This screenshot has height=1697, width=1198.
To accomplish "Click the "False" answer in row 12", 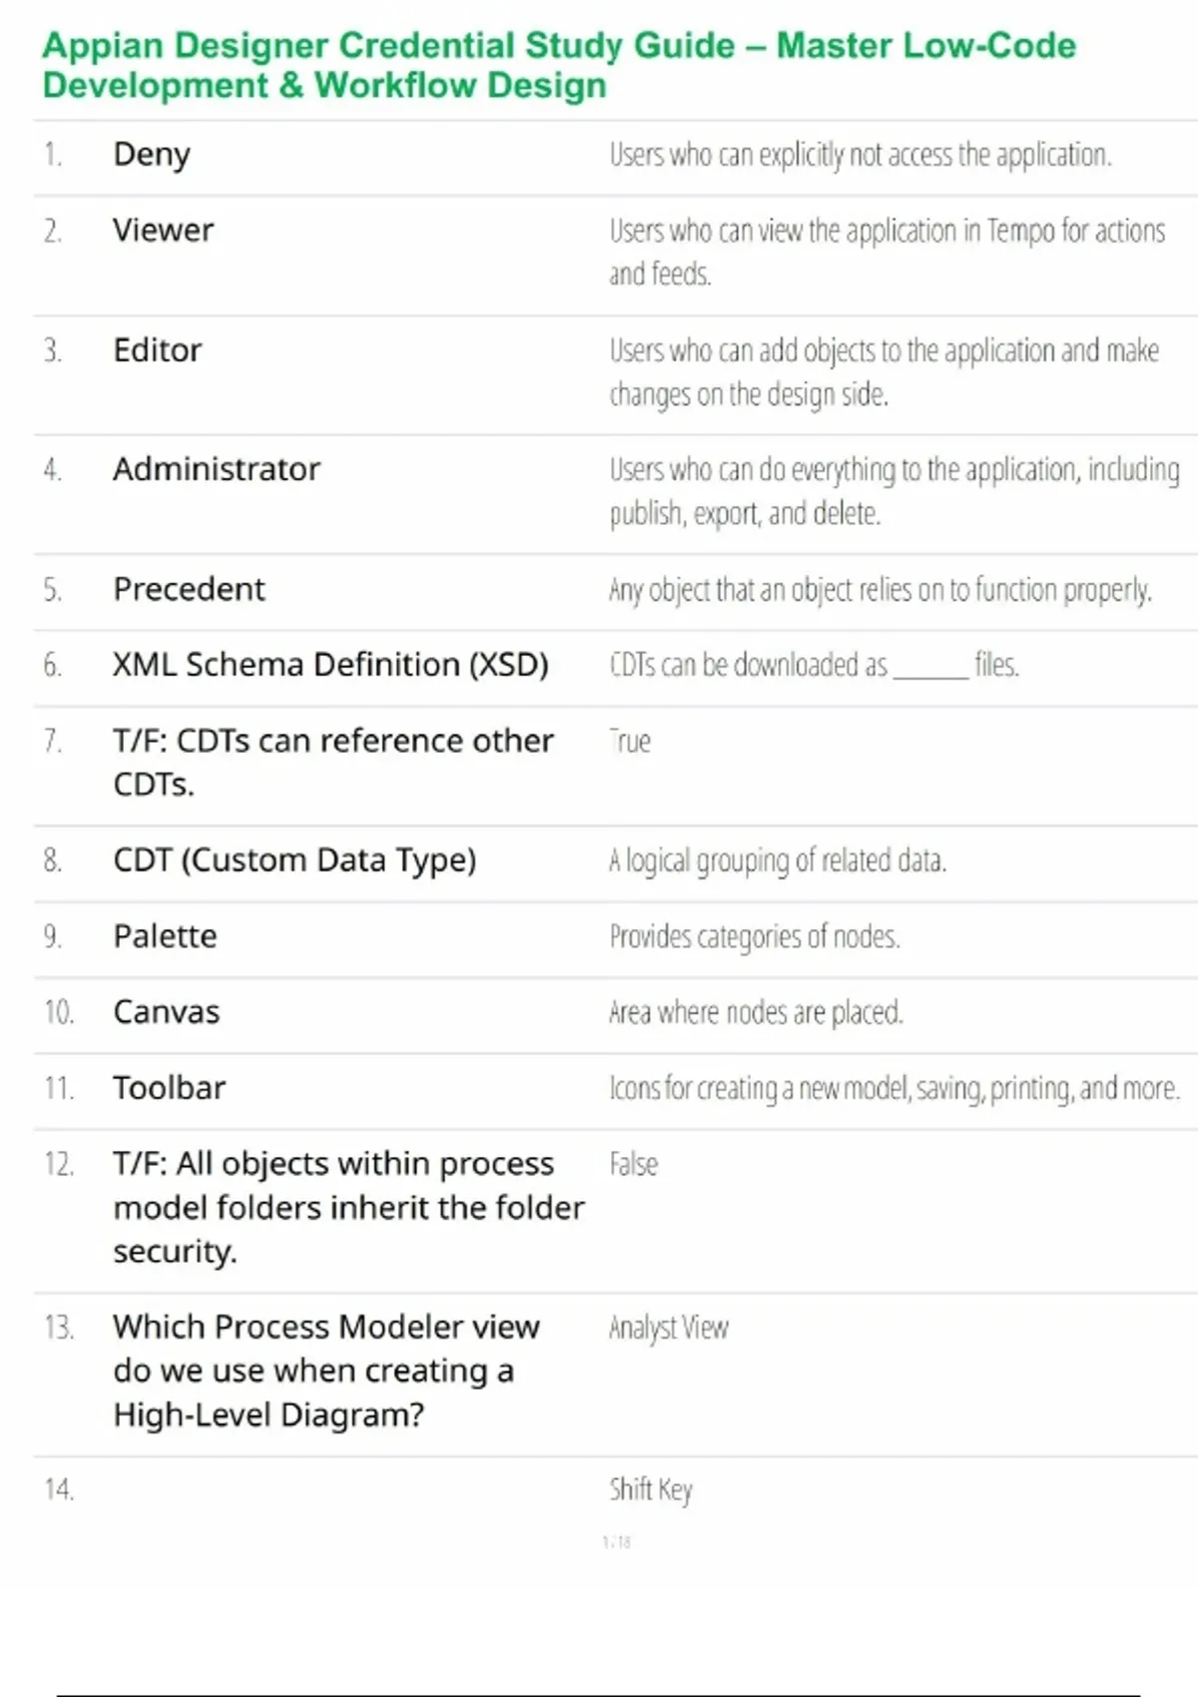I will [634, 1164].
